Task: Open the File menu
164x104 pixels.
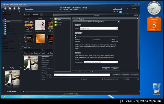Action: coord(4,4)
